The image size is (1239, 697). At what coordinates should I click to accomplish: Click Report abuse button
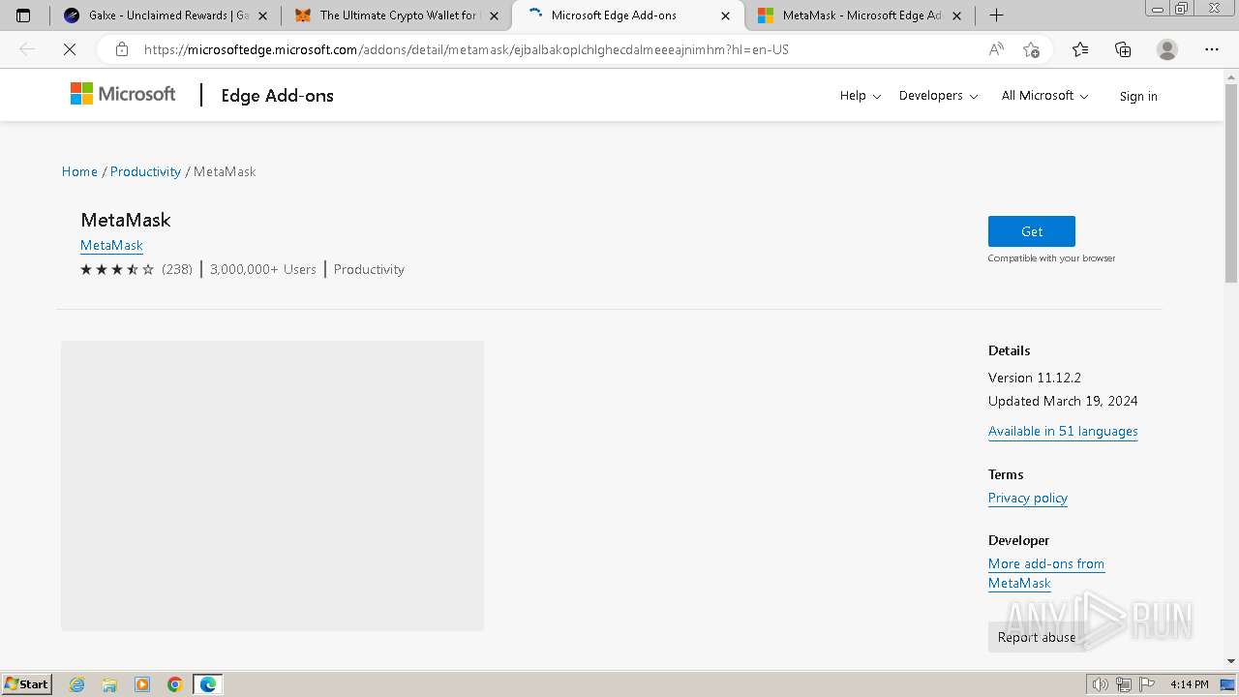pyautogui.click(x=1037, y=637)
